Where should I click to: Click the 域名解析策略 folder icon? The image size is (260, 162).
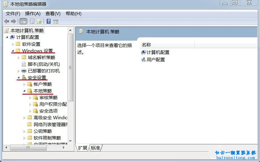tap(24, 57)
